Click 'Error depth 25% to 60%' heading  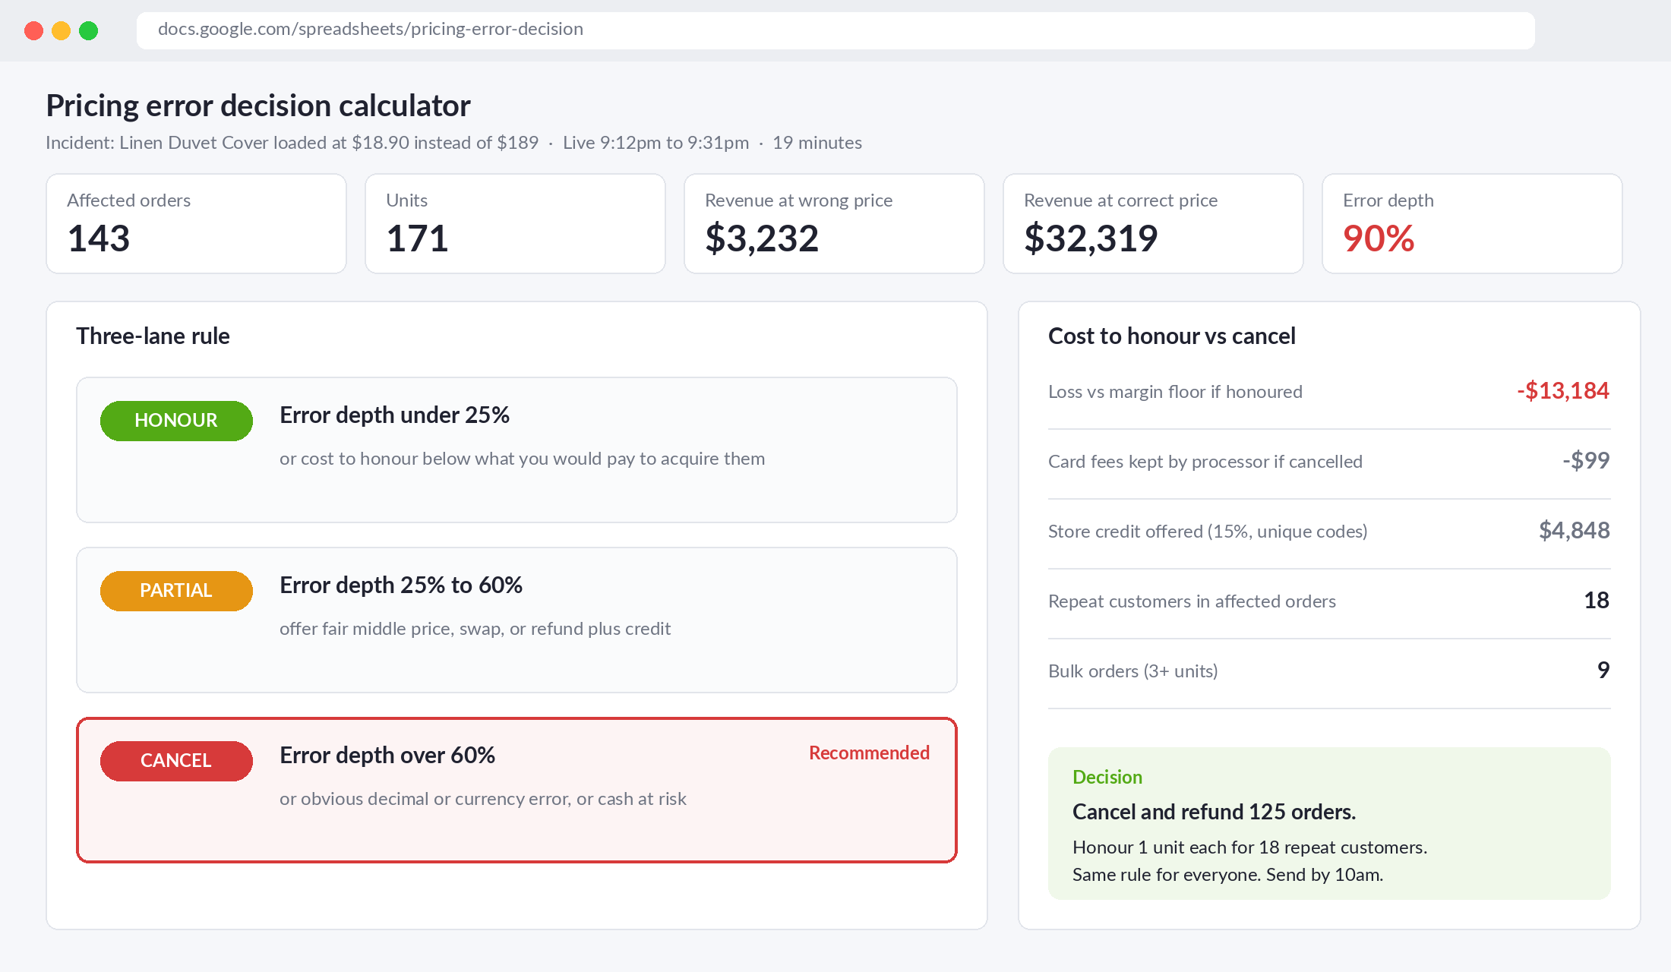click(401, 585)
